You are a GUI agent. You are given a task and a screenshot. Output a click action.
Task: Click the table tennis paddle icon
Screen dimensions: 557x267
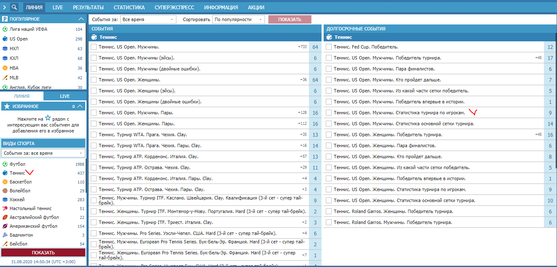(x=5, y=208)
